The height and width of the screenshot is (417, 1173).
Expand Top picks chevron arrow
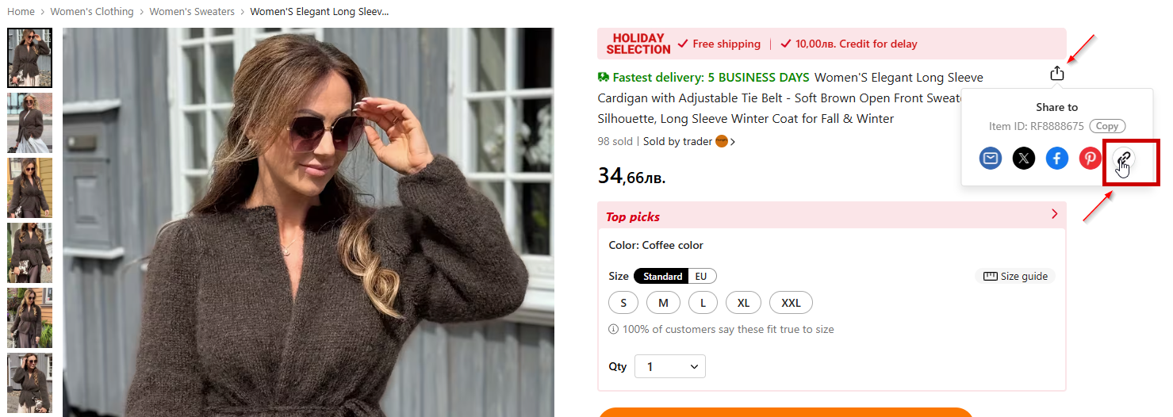[x=1054, y=214]
